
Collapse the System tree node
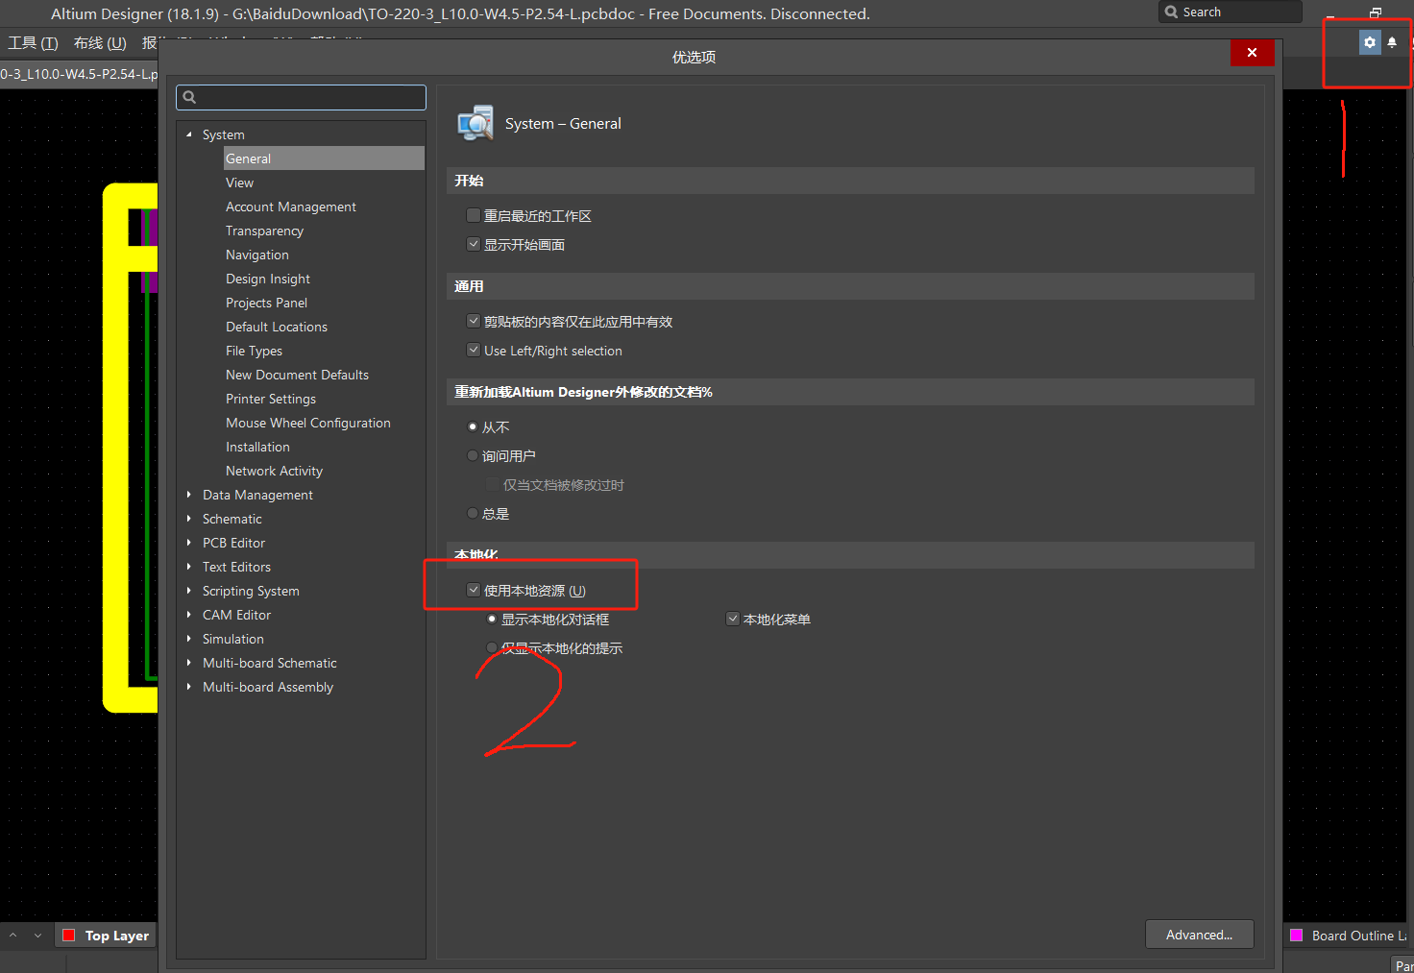pos(189,134)
